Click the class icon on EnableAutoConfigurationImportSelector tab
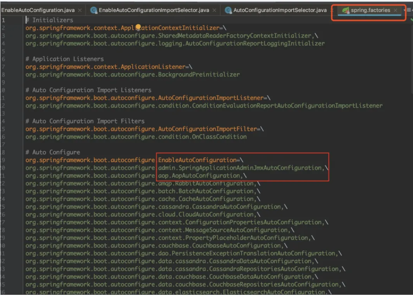This screenshot has width=413, height=296. (x=93, y=10)
